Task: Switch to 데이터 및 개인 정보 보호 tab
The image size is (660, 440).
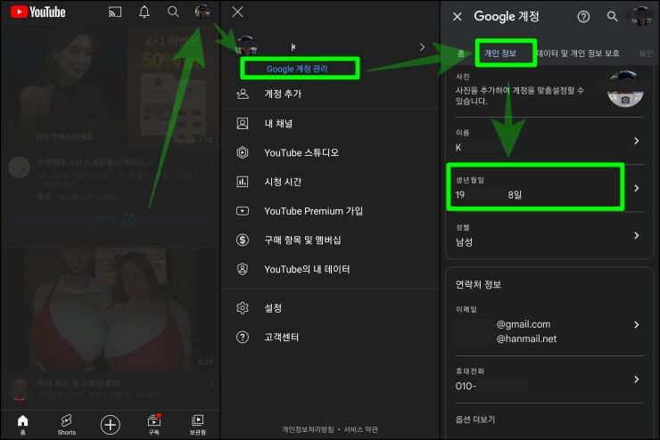Action: pos(578,53)
